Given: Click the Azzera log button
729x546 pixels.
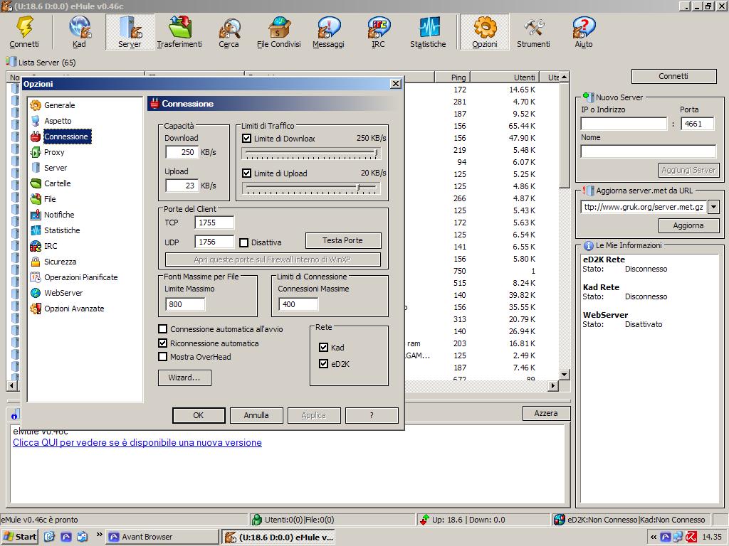Looking at the screenshot, I should tap(546, 413).
